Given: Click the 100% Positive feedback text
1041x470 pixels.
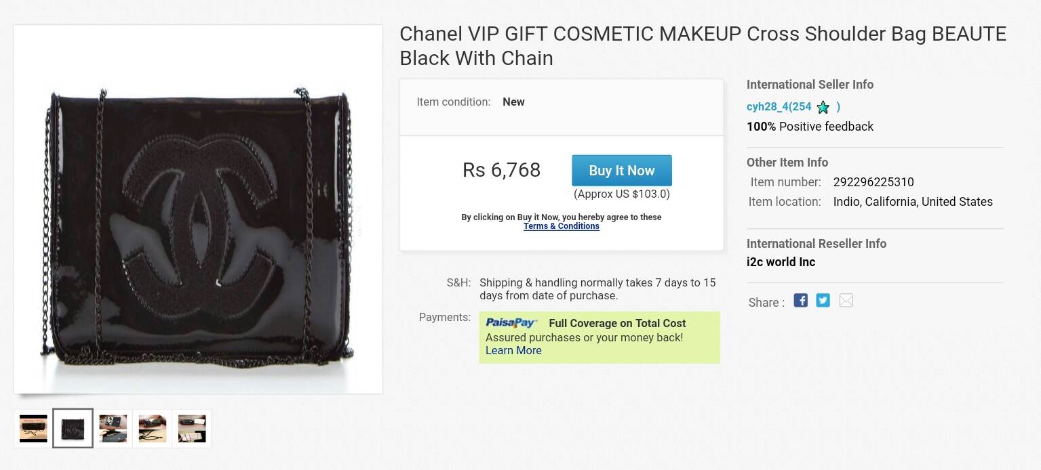Looking at the screenshot, I should [x=810, y=127].
